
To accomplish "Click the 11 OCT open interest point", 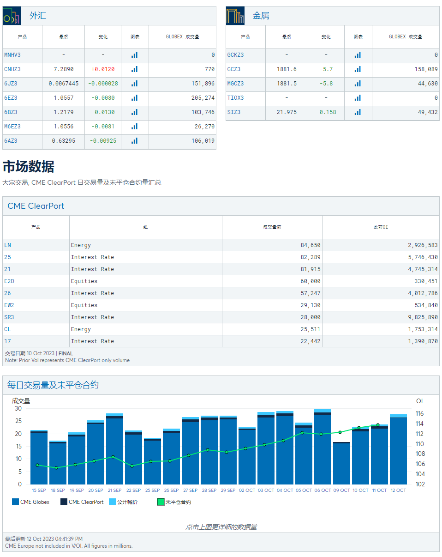I will pyautogui.click(x=378, y=425).
